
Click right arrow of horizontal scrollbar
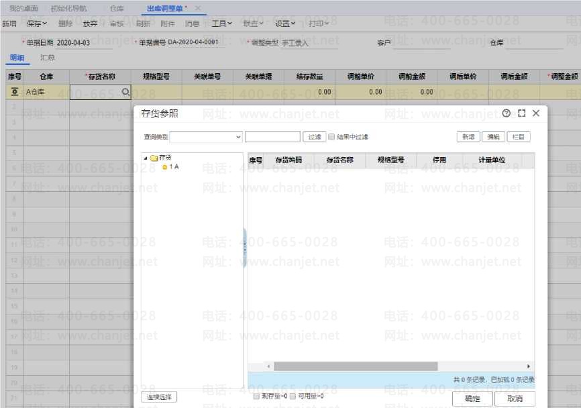click(x=529, y=366)
